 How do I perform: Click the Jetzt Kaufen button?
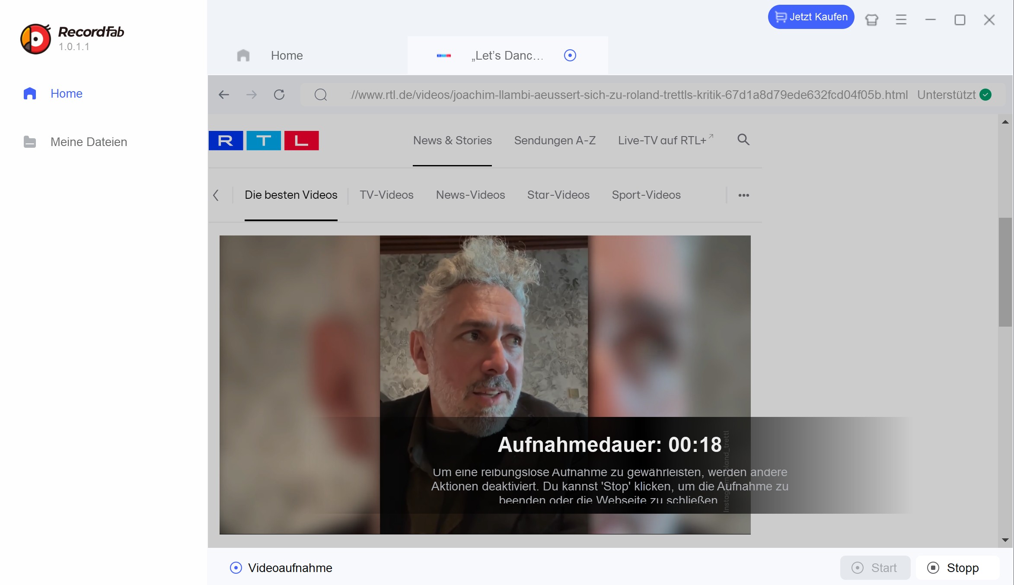(811, 17)
